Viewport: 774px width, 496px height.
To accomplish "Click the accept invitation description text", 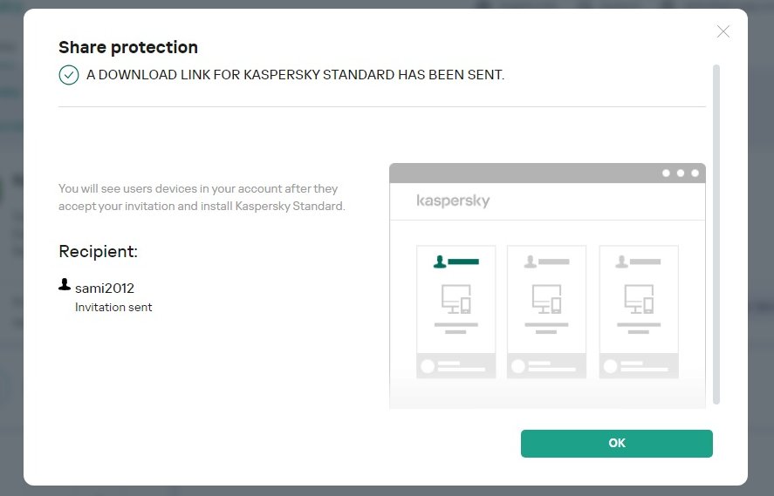I will 202,198.
